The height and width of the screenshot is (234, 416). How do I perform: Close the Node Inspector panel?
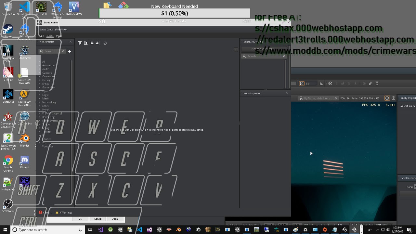(287, 94)
